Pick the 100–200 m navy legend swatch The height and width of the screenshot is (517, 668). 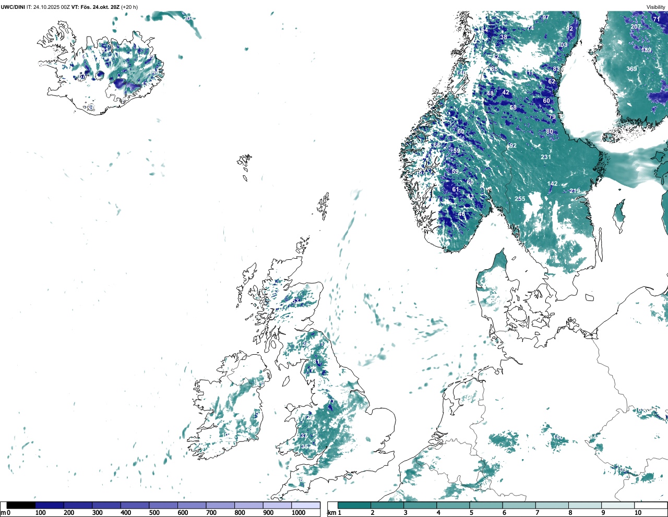[50, 506]
